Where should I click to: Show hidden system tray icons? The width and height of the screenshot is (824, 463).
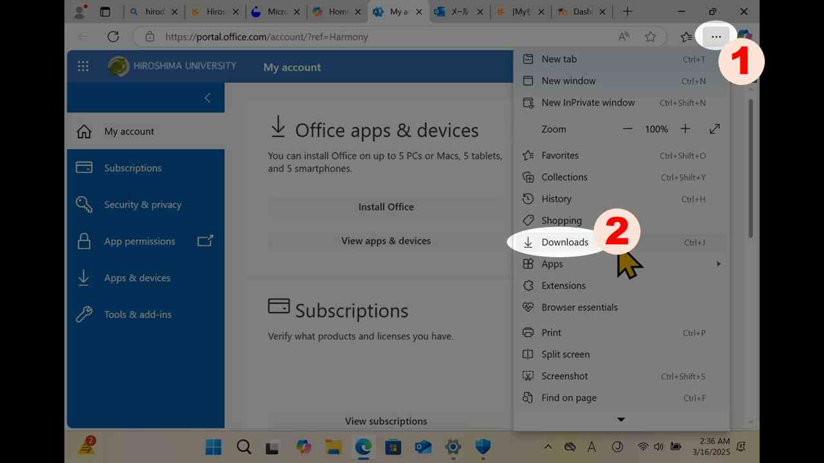tap(548, 446)
